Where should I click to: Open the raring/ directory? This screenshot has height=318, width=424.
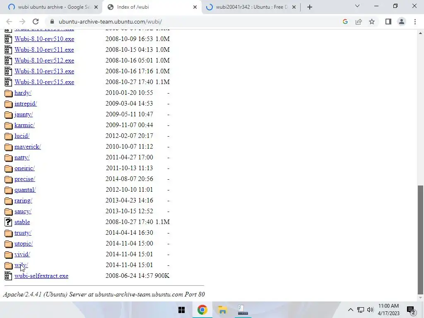tap(23, 201)
